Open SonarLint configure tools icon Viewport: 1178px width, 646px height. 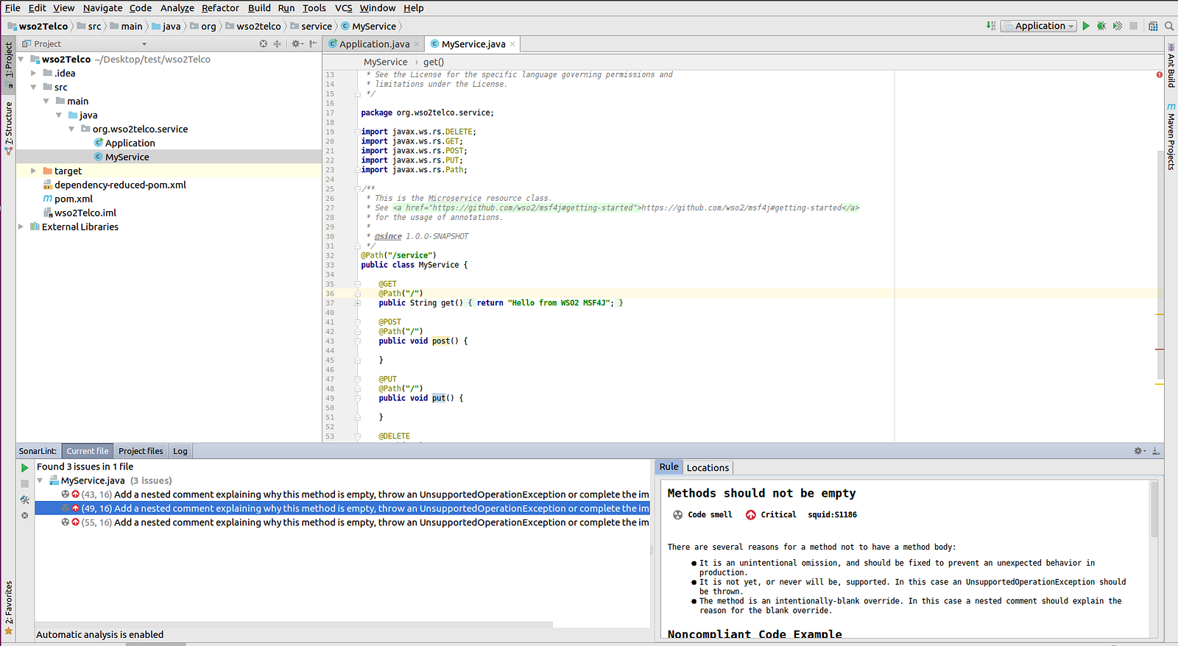click(24, 500)
